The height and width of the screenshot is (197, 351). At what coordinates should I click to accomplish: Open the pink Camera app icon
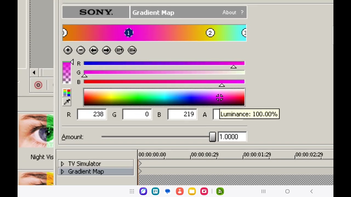point(204,191)
